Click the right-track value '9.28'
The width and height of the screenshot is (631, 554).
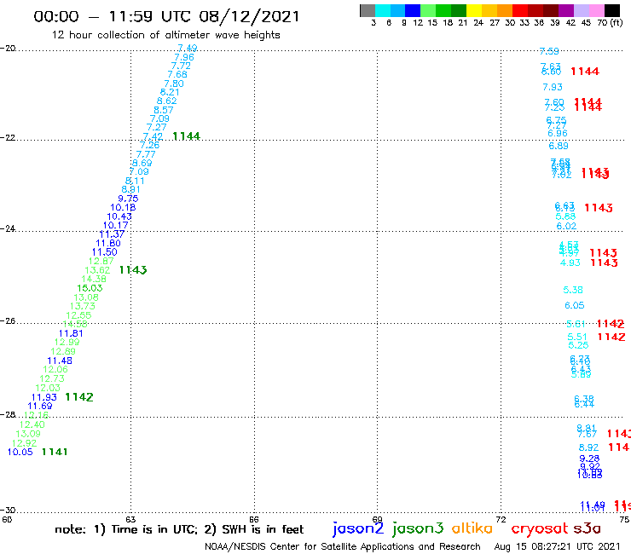[x=589, y=459]
